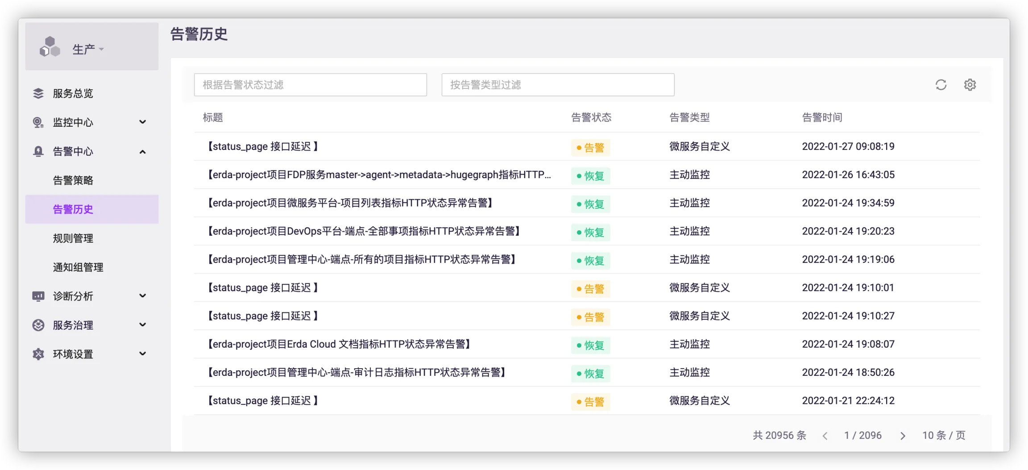
Task: Open the 10 条 / 页 page size selector
Action: (x=943, y=435)
